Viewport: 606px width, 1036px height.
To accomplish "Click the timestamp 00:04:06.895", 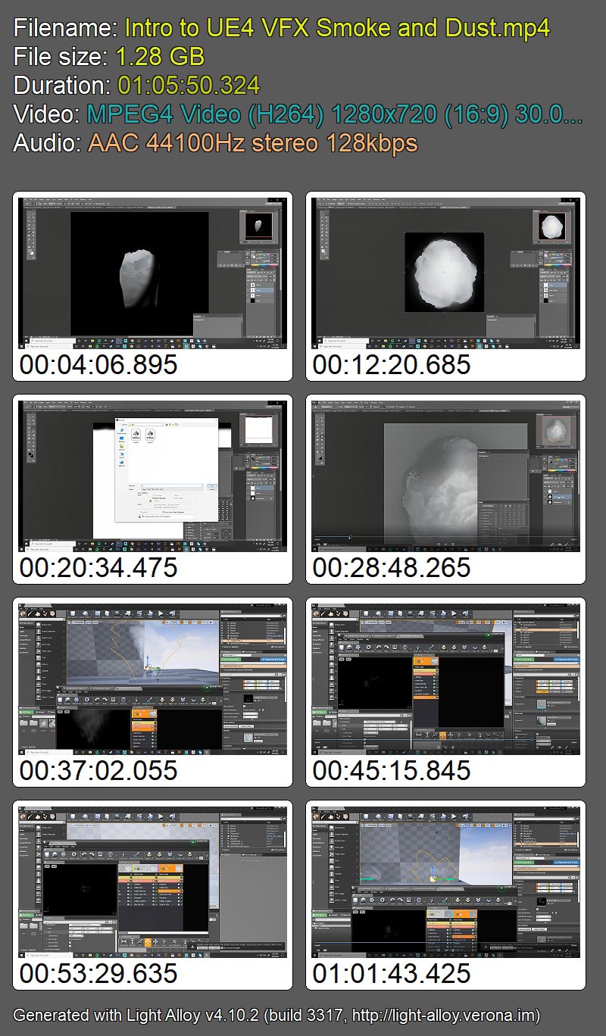I will pyautogui.click(x=98, y=365).
